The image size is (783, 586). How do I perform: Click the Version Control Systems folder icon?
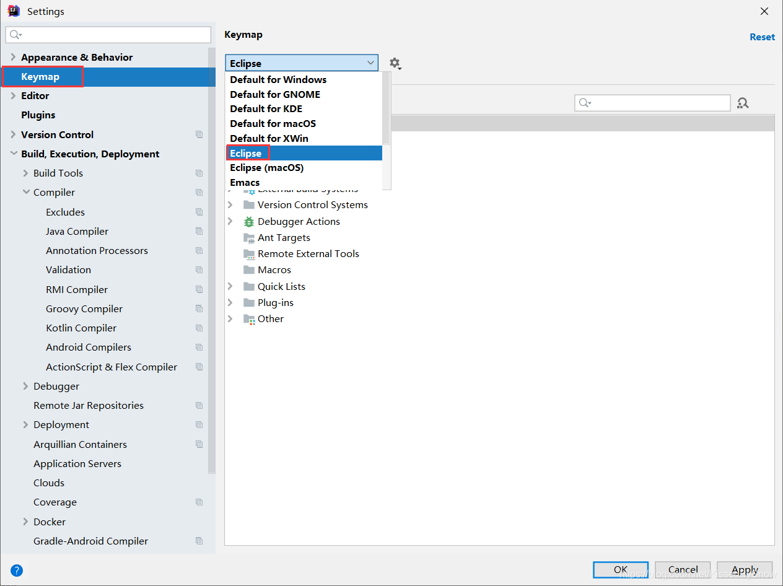(x=249, y=204)
